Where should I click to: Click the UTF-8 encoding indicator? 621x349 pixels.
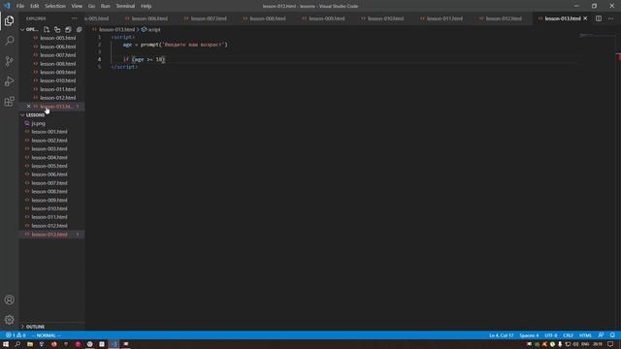[551, 335]
